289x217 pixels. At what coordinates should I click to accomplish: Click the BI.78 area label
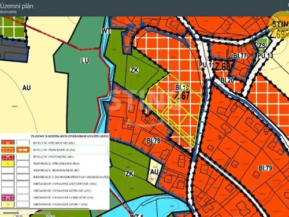click(x=154, y=141)
